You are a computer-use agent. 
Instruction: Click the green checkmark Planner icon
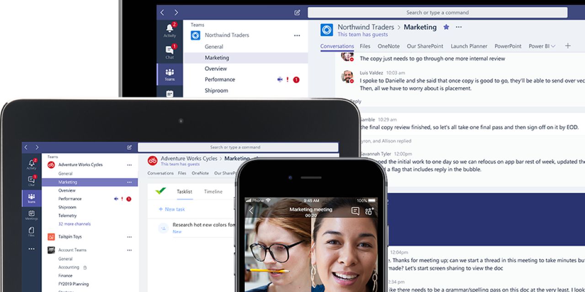point(160,191)
